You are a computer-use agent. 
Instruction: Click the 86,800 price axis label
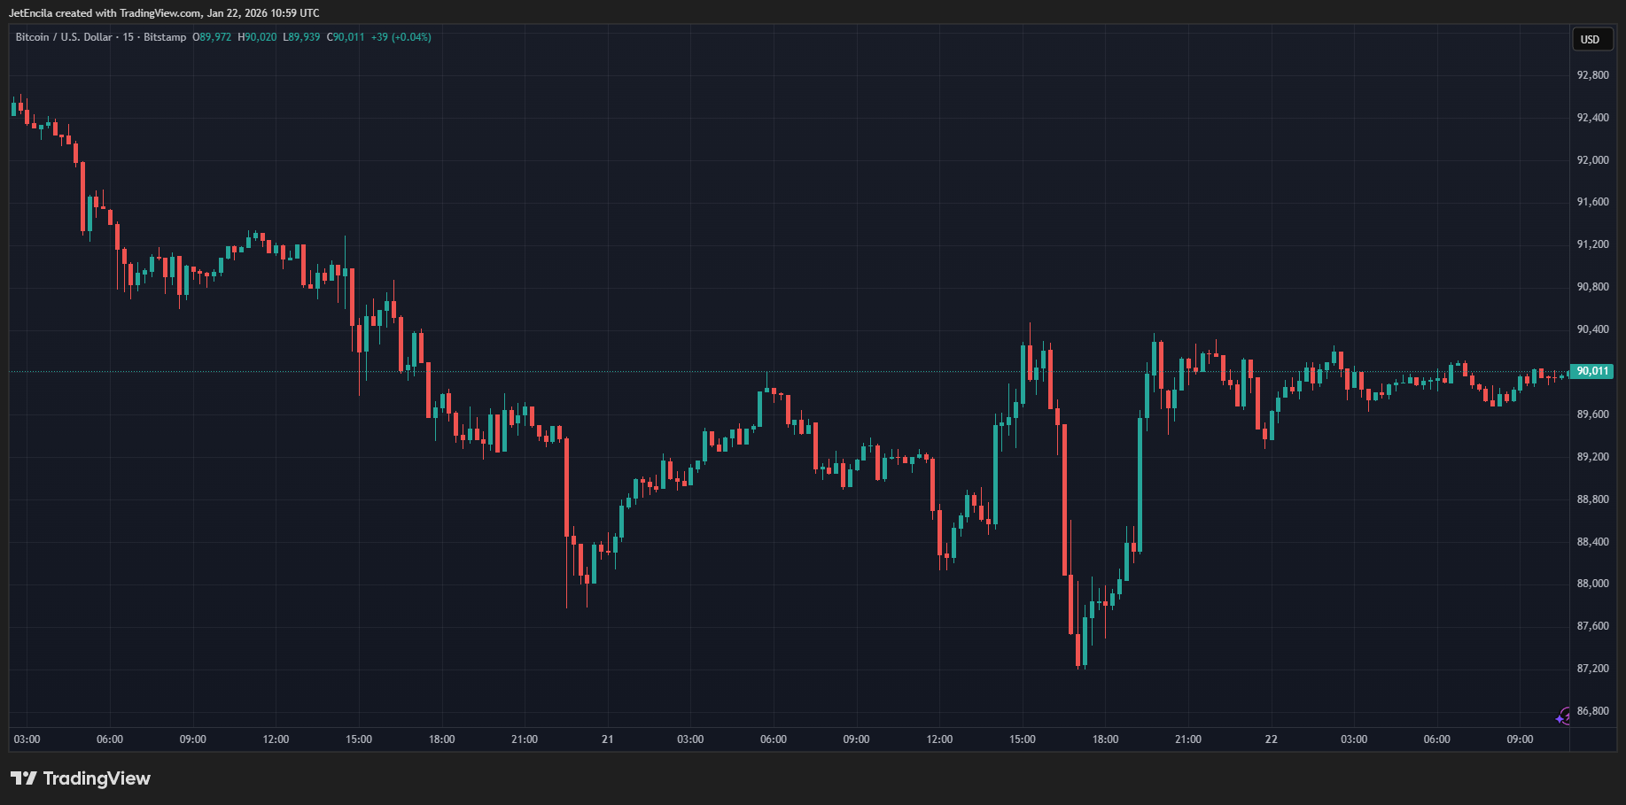click(x=1592, y=711)
